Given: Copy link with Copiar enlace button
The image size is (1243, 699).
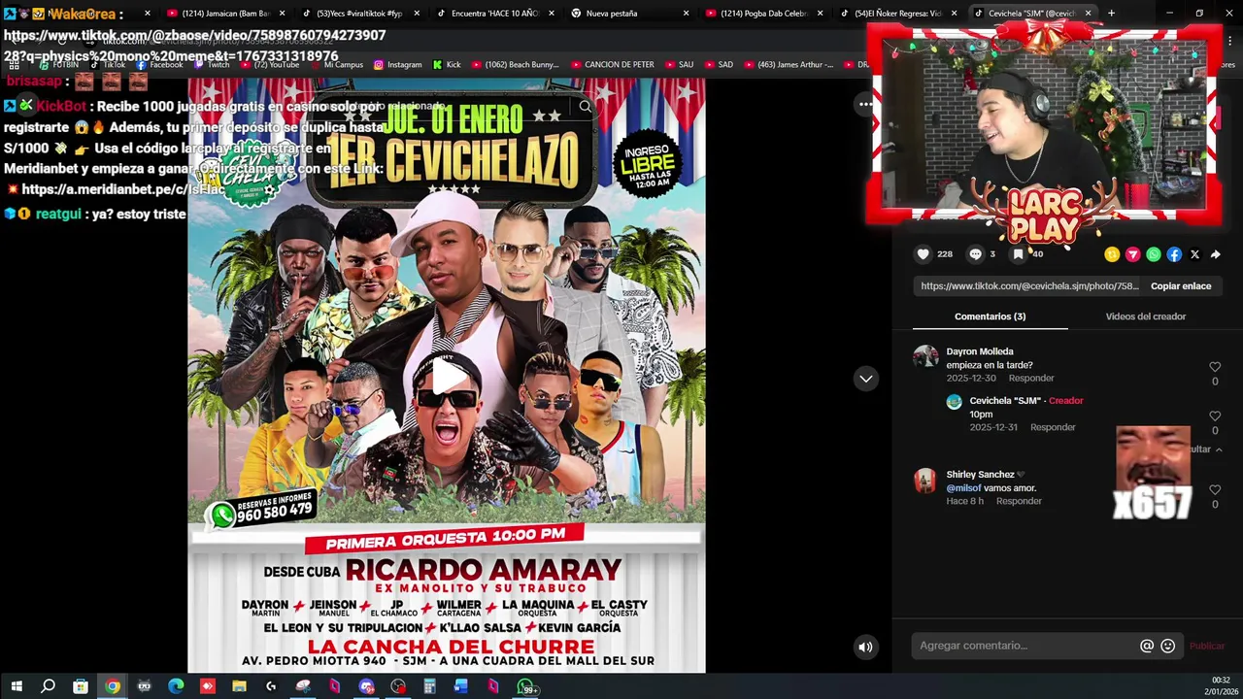Looking at the screenshot, I should coord(1181,286).
